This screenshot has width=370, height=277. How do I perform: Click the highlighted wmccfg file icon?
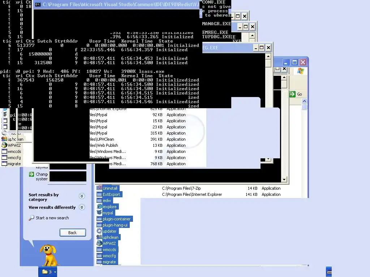pyautogui.click(x=99, y=255)
